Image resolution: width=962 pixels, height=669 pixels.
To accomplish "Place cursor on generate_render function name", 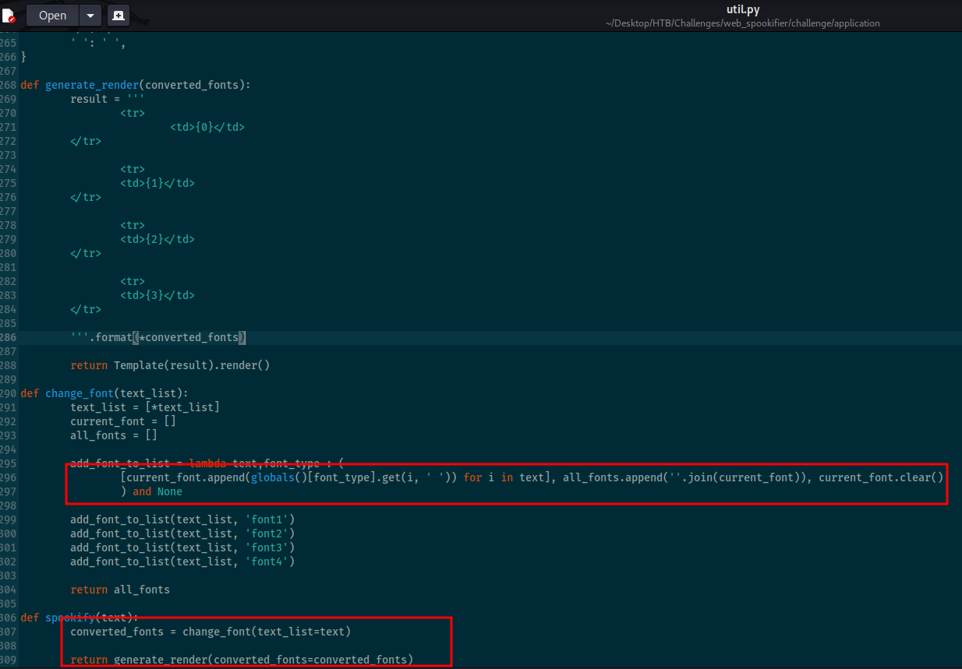I will (92, 85).
